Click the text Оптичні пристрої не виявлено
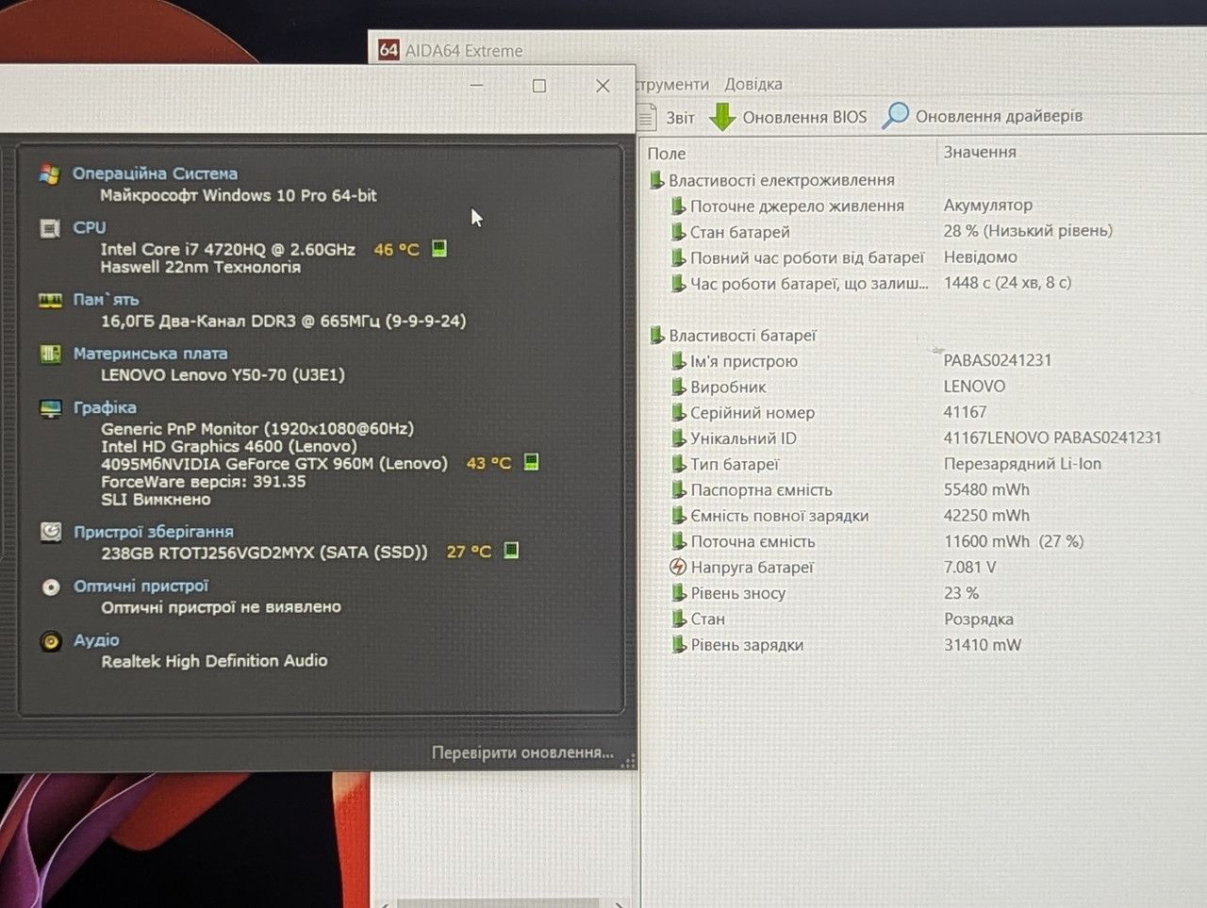Viewport: 1207px width, 908px height. coord(222,607)
